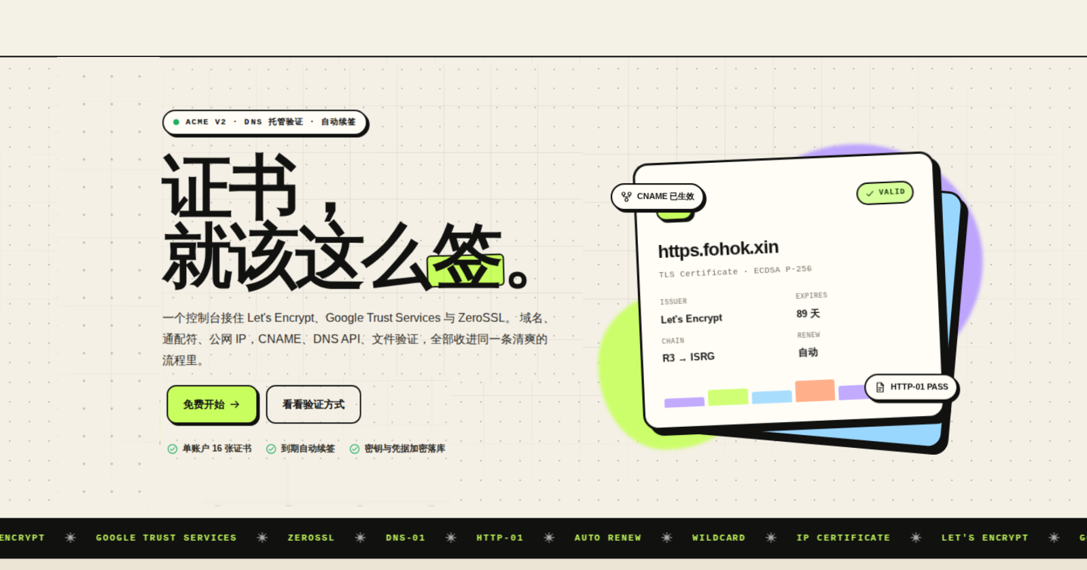Image resolution: width=1087 pixels, height=570 pixels.
Task: Click WILDCARD in the bottom ticker
Action: pos(719,537)
